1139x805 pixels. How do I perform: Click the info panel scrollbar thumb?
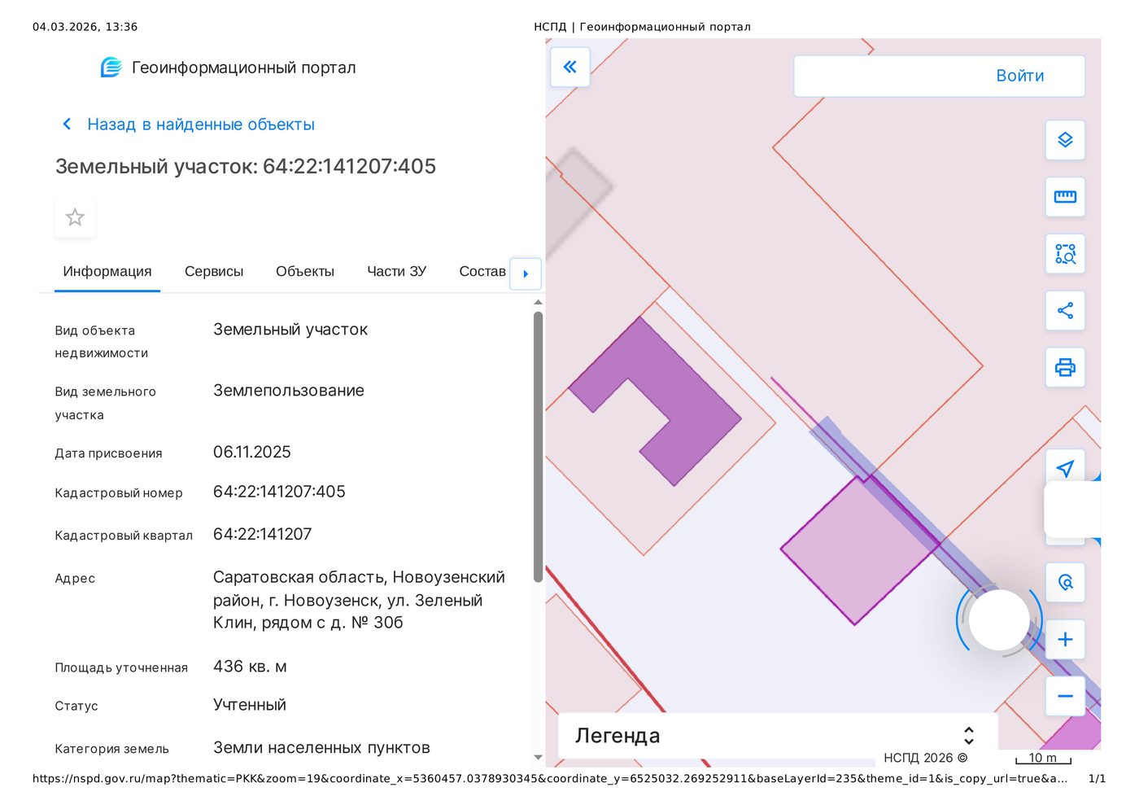tap(538, 446)
